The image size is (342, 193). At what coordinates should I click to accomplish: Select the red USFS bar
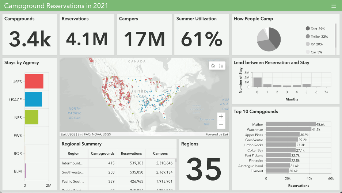click(34, 81)
